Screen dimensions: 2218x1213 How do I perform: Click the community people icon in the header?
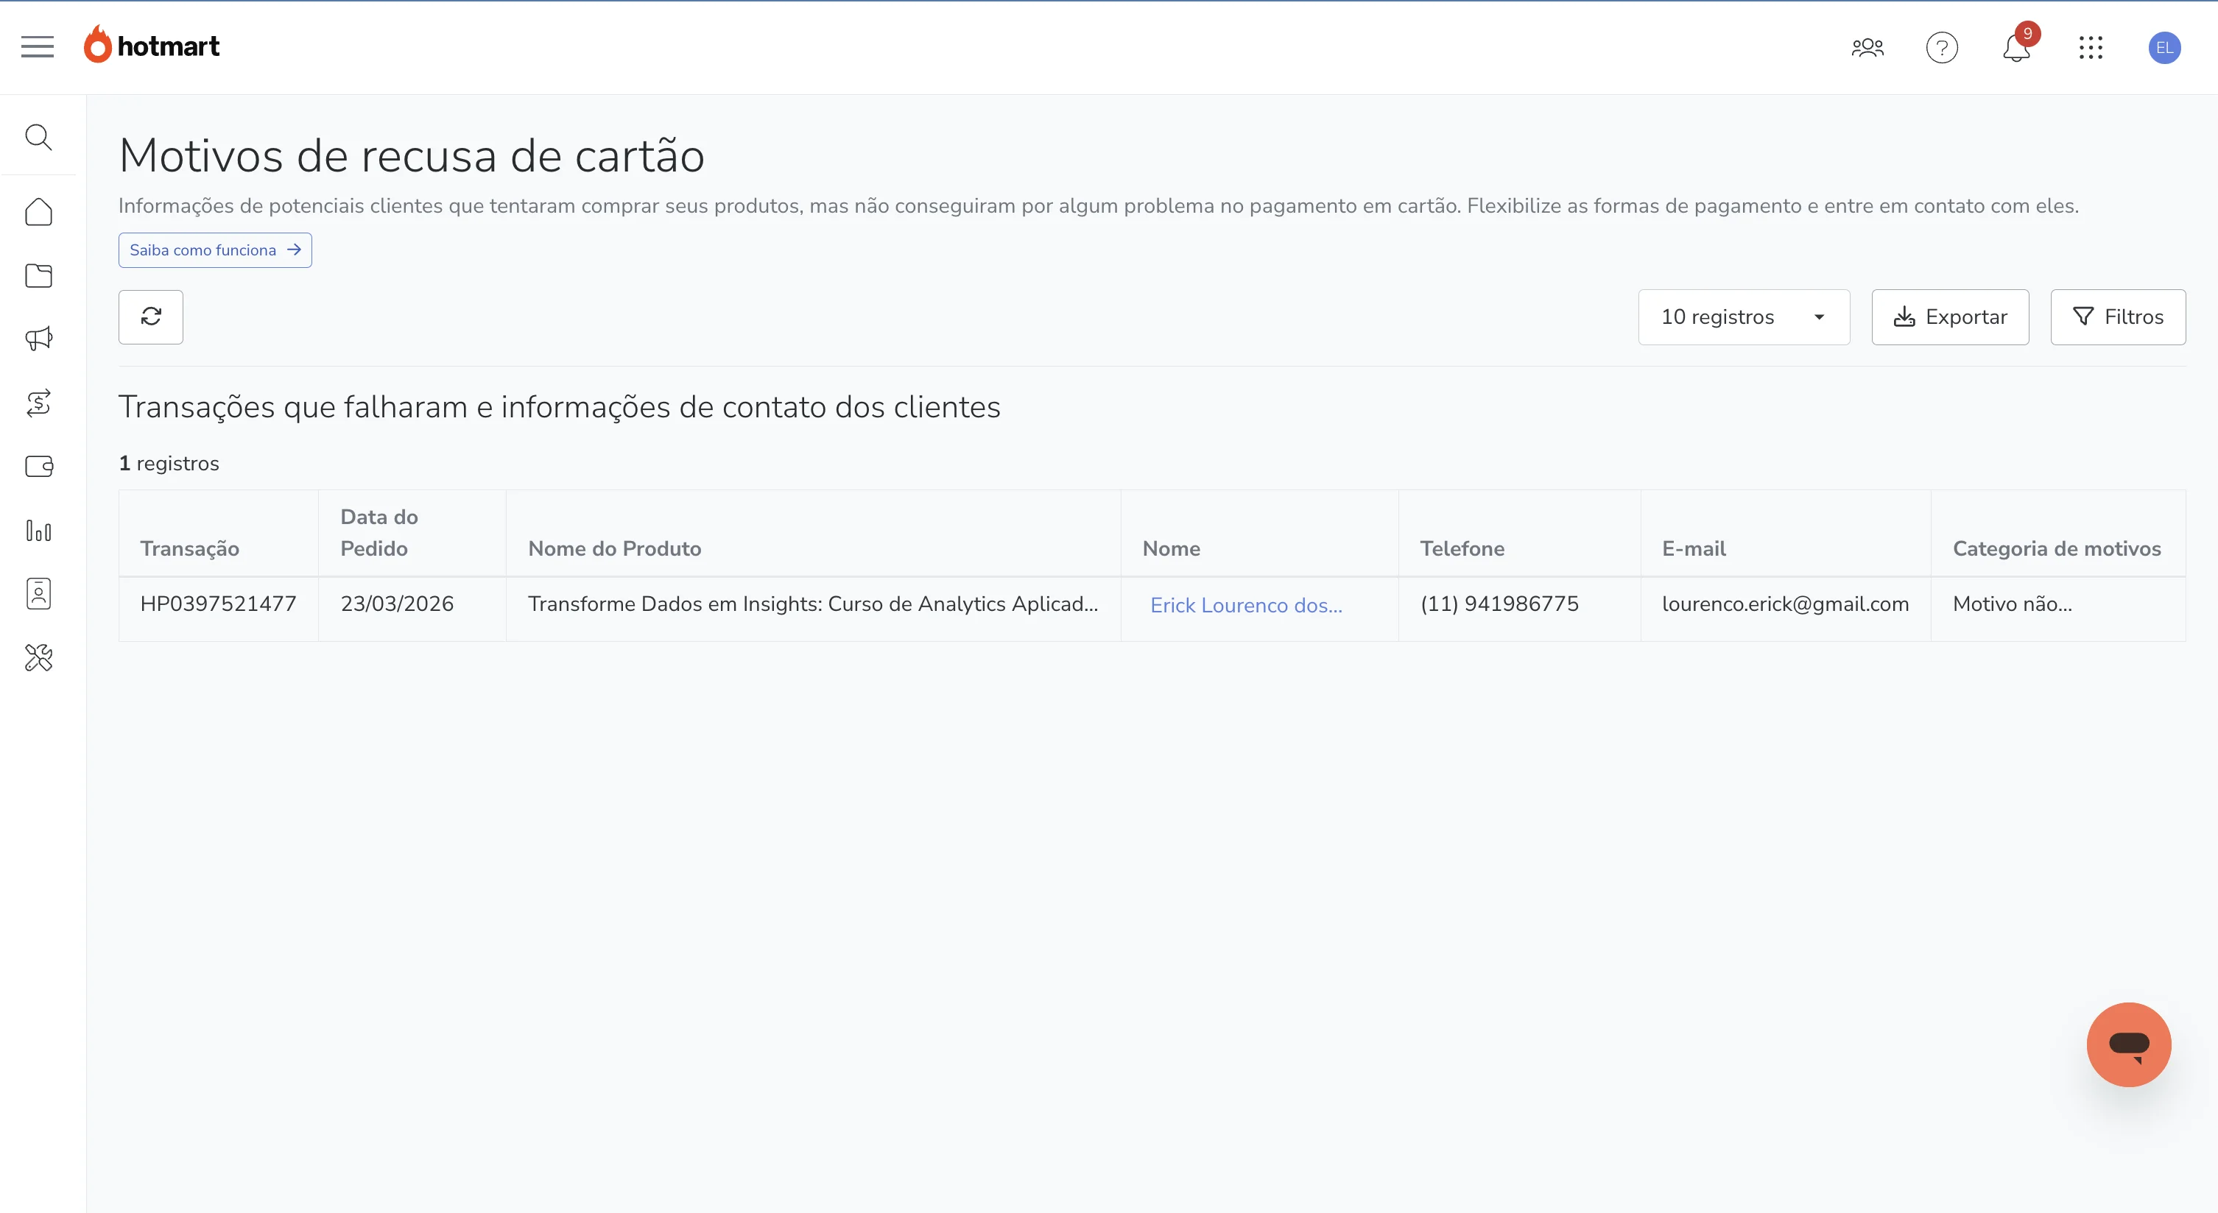point(1867,47)
